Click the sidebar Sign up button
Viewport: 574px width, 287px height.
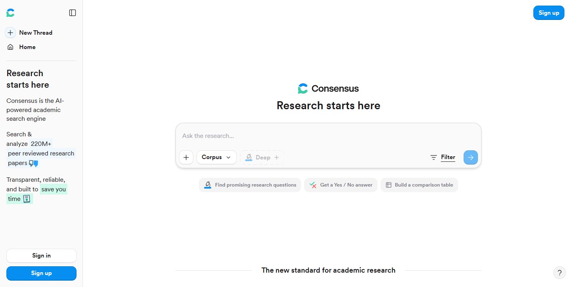(41, 273)
